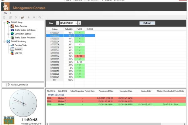Select the HT- station row
This screenshot has width=188, height=125.
(70, 80)
